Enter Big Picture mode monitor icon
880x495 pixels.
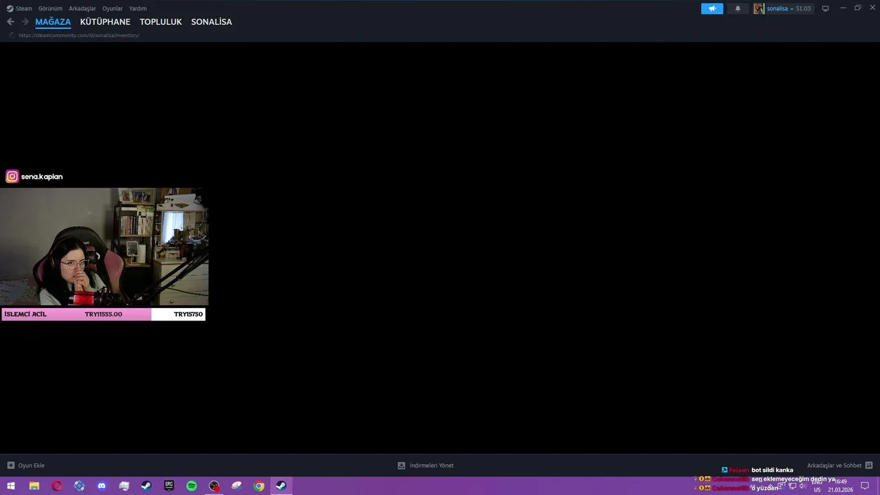[826, 8]
